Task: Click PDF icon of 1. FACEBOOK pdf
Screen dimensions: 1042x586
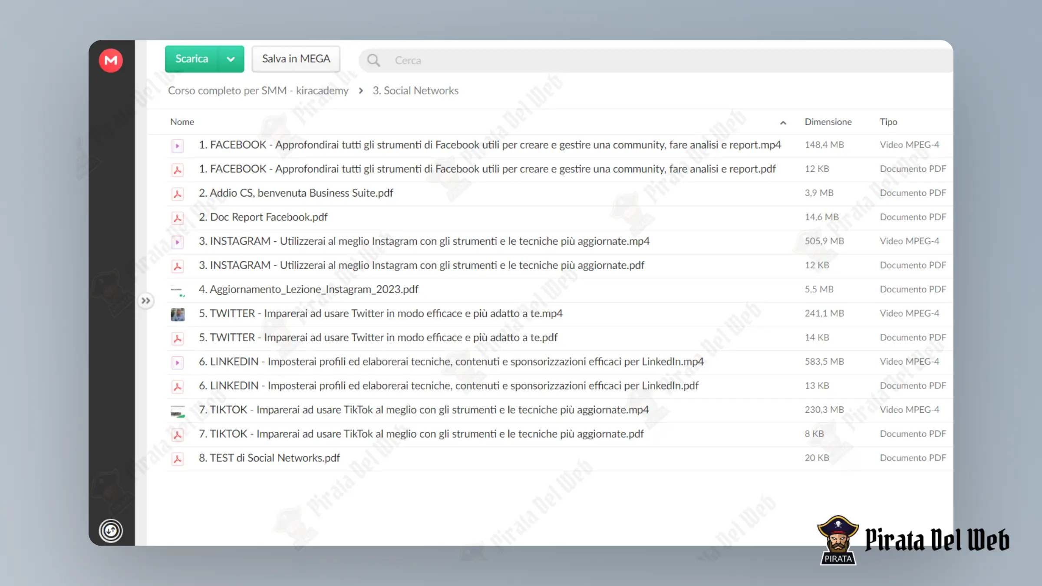Action: (177, 170)
